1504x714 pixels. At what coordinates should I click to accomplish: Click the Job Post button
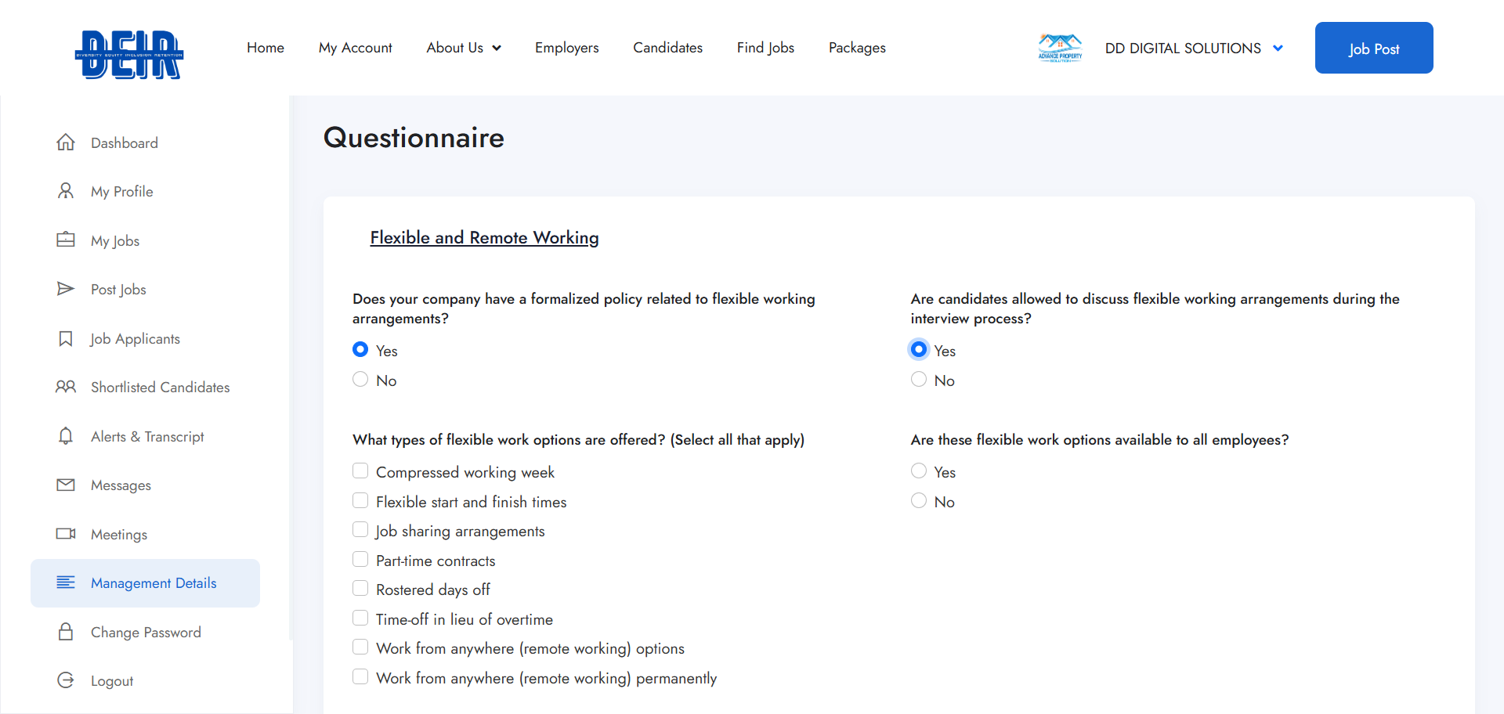coord(1374,48)
